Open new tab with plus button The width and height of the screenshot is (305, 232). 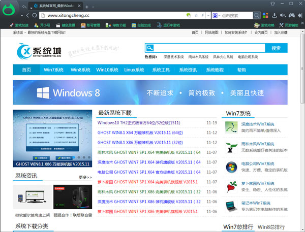tap(87, 7)
